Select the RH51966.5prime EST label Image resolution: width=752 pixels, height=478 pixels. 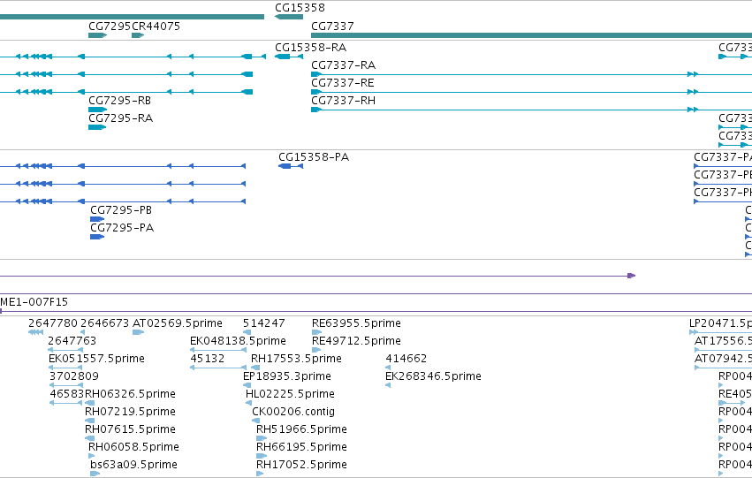pos(301,429)
